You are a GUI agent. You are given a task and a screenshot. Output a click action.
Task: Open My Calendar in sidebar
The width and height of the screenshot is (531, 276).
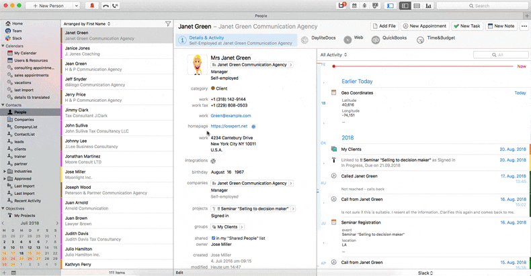(25, 53)
